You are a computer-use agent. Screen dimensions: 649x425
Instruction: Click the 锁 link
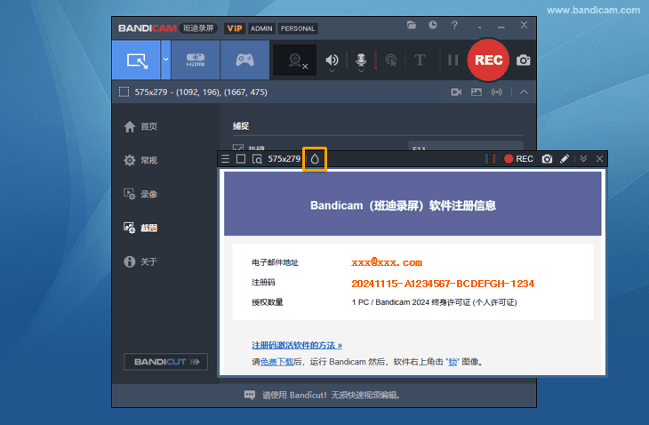tap(453, 362)
